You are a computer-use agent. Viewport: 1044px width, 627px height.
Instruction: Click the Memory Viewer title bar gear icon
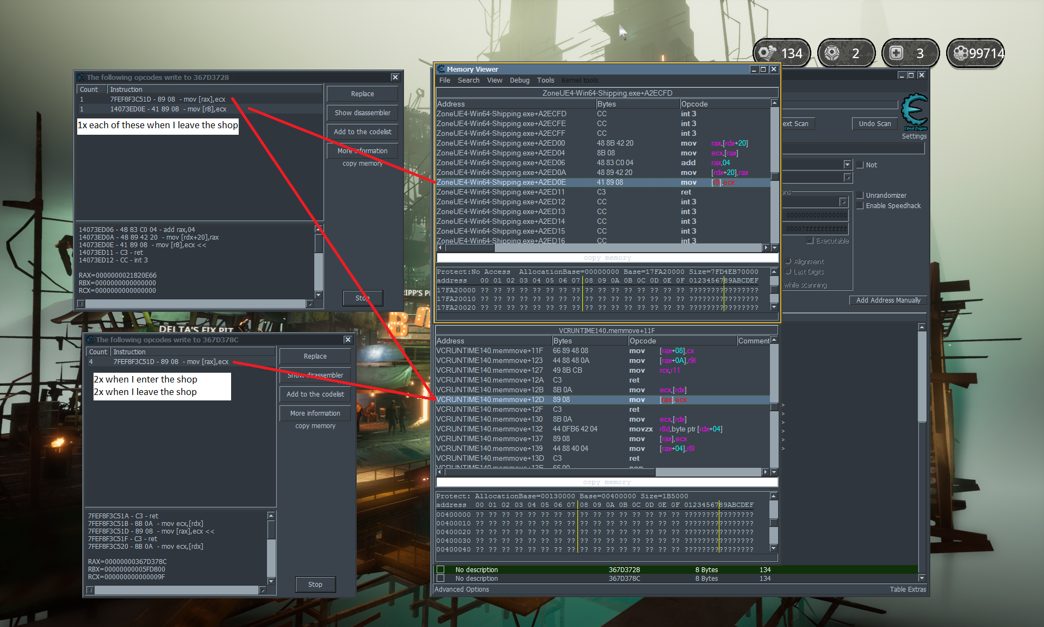click(441, 69)
